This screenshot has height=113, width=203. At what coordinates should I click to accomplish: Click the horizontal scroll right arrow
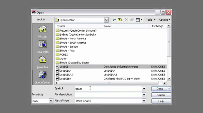point(165,83)
